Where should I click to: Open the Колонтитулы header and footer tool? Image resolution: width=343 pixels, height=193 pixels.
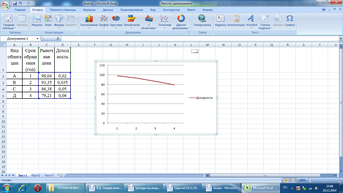click(x=236, y=21)
